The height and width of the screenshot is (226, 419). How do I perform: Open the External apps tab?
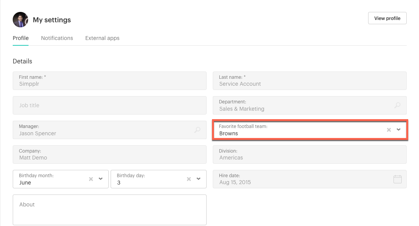click(102, 38)
